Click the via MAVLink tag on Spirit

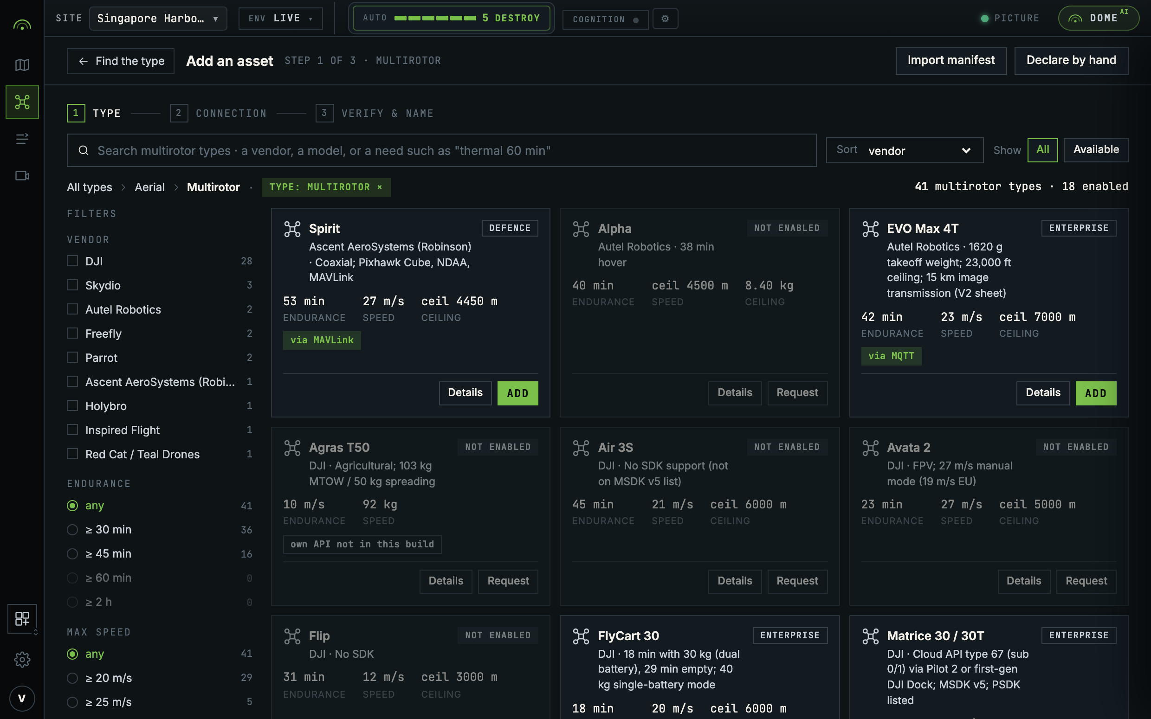[322, 340]
